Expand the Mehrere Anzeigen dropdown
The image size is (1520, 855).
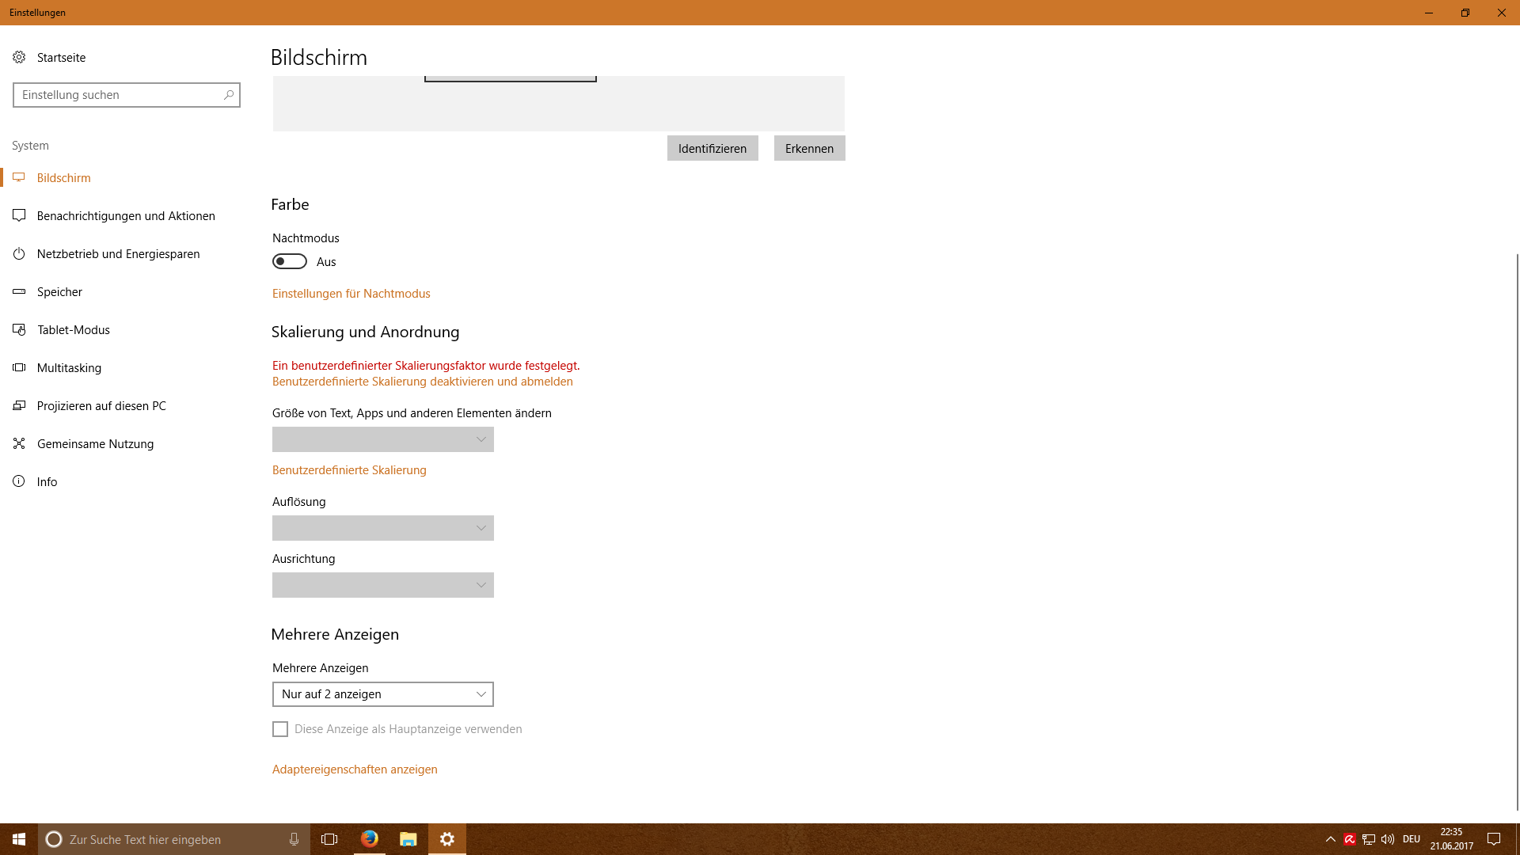pyautogui.click(x=383, y=694)
